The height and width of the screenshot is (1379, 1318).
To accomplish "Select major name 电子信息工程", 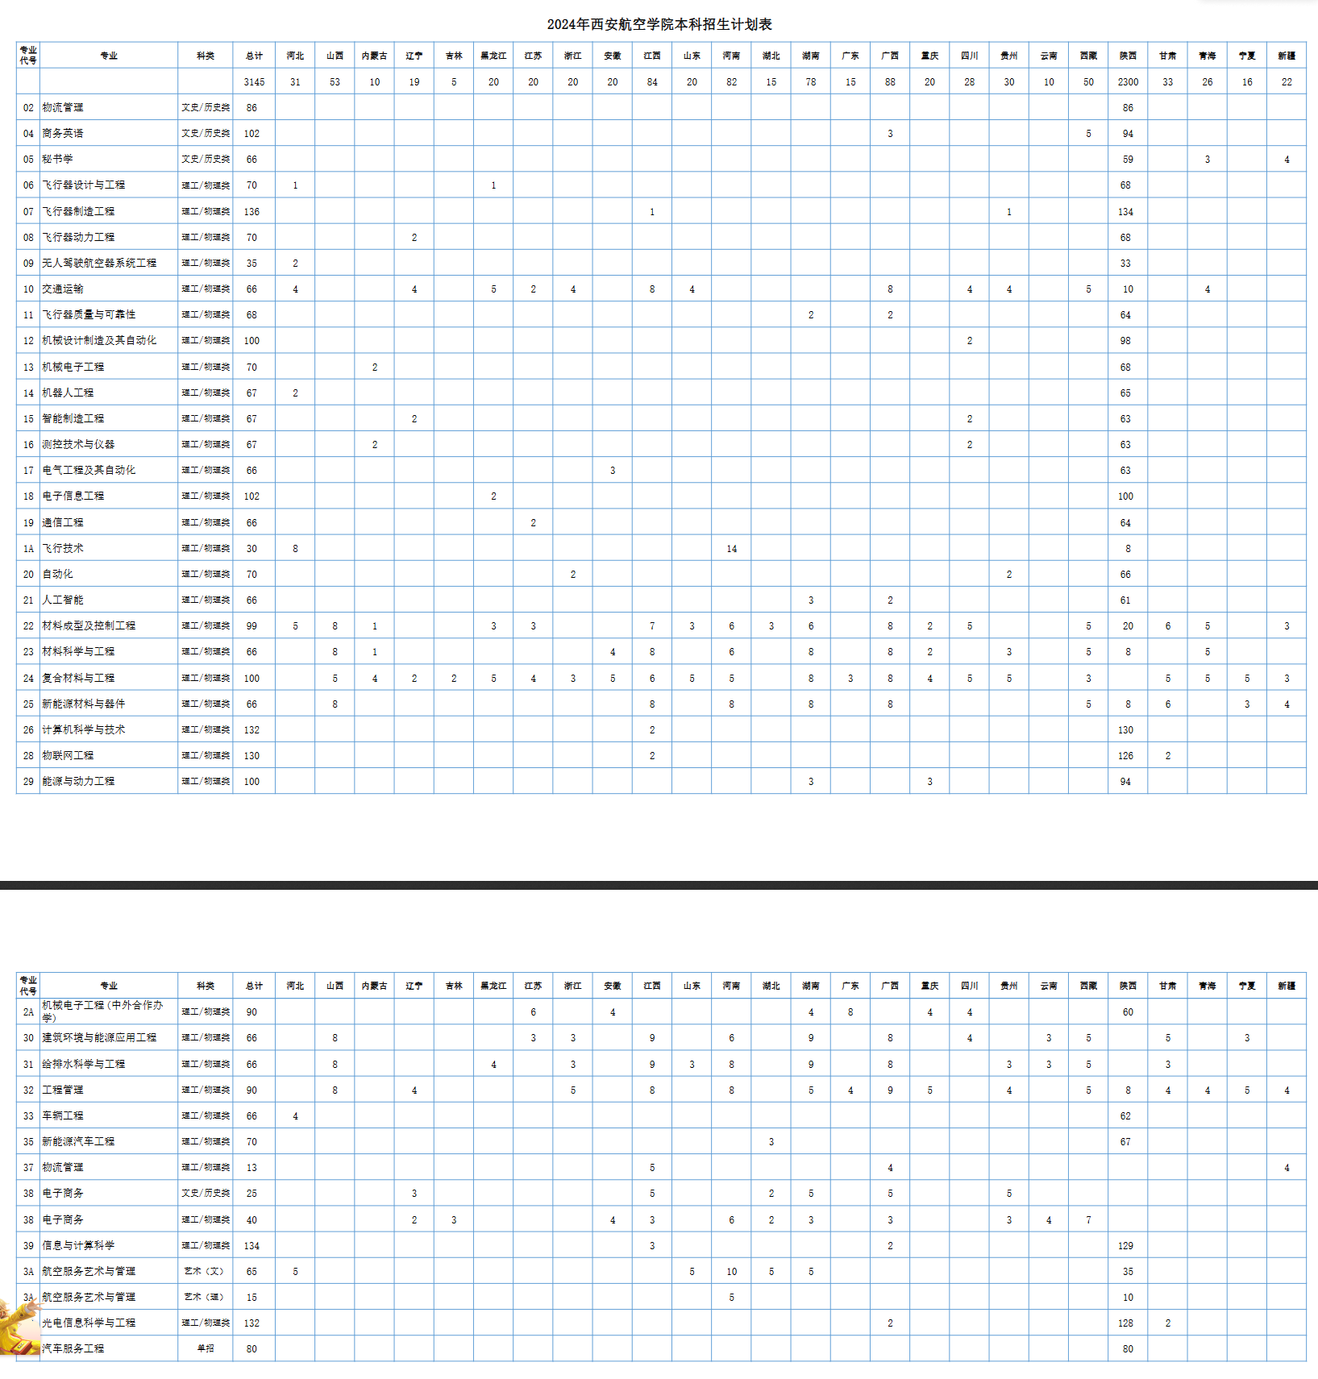I will [x=73, y=496].
